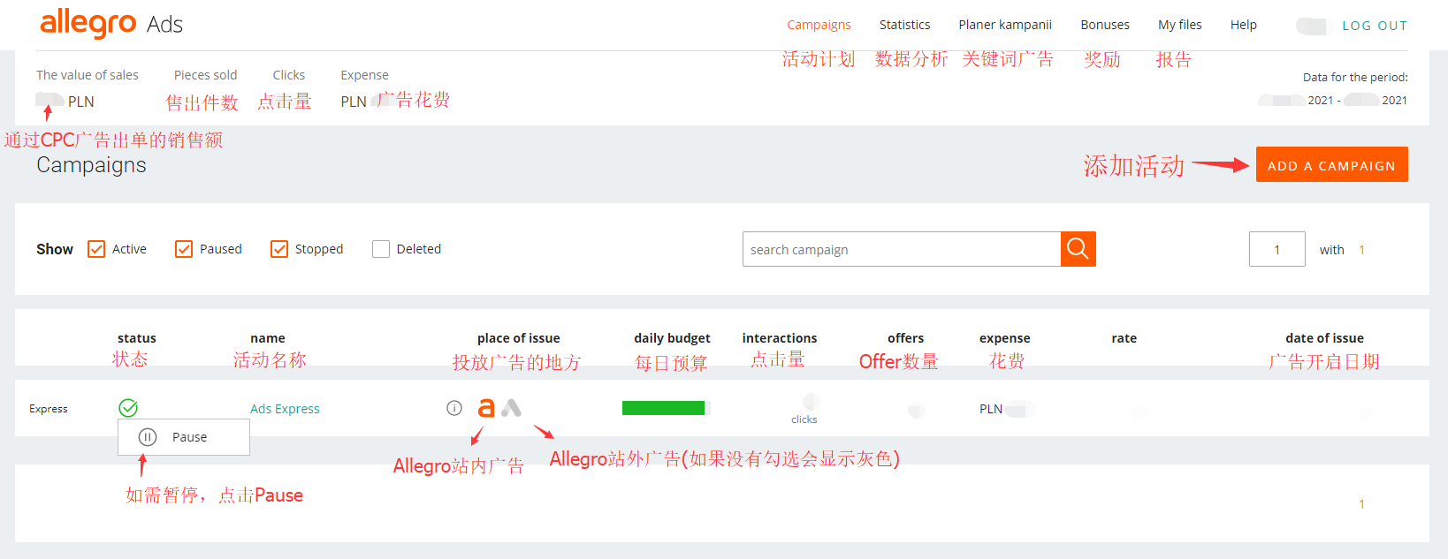Open the Statistics menu tab
Screen dimensions: 1448x559
[904, 25]
